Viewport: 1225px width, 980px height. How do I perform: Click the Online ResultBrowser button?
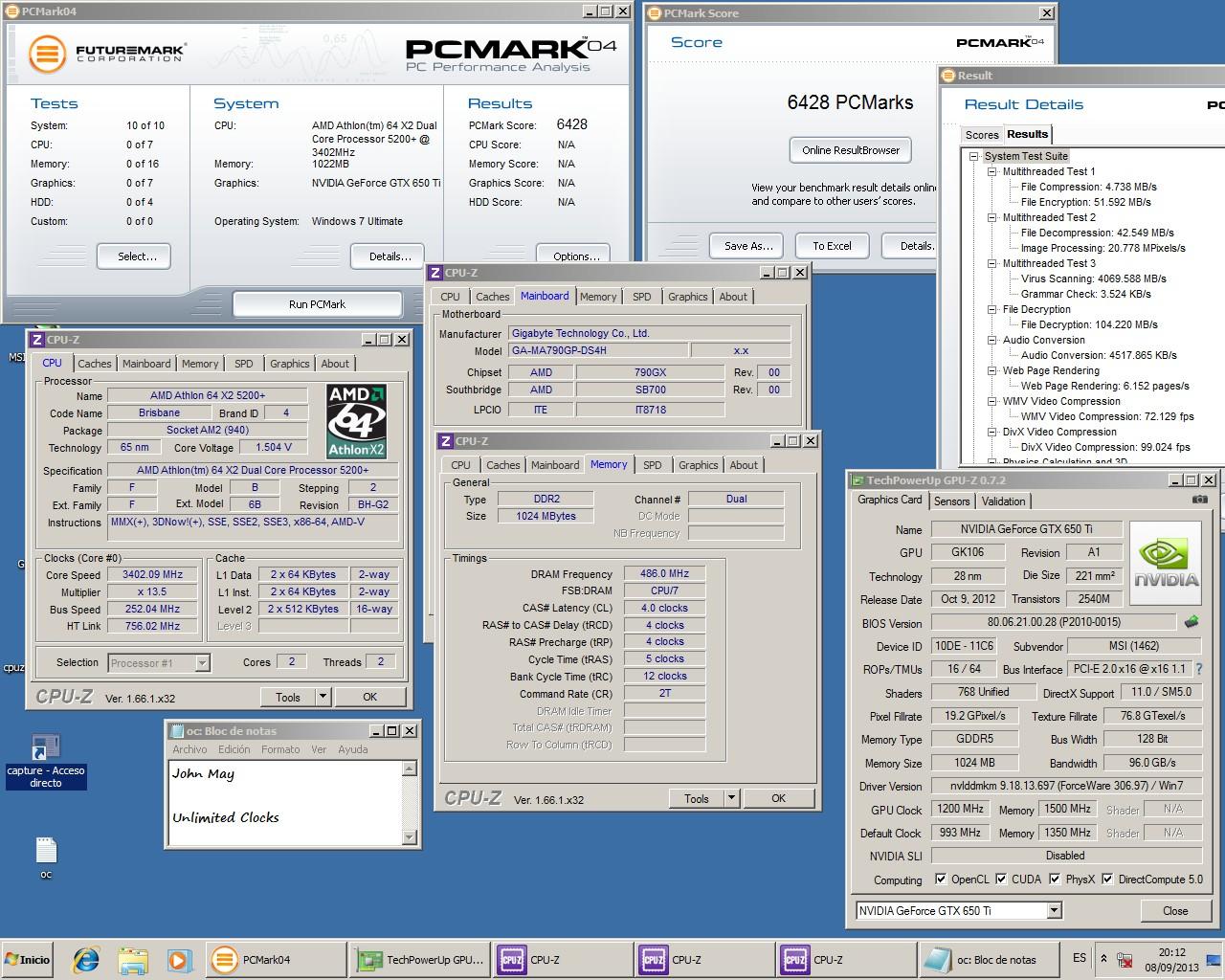(x=851, y=150)
